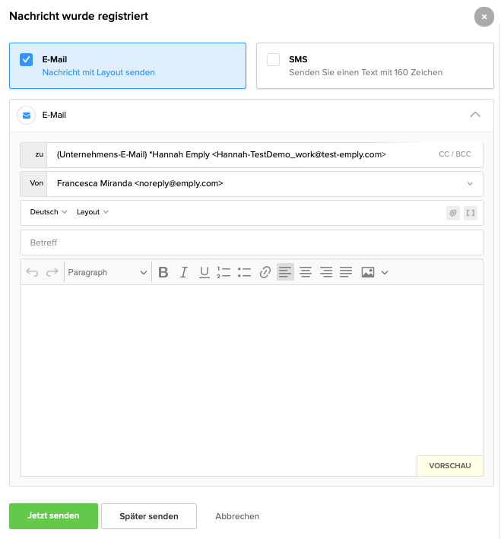Collapse the E-Mail section chevron
The height and width of the screenshot is (539, 501).
coord(475,115)
